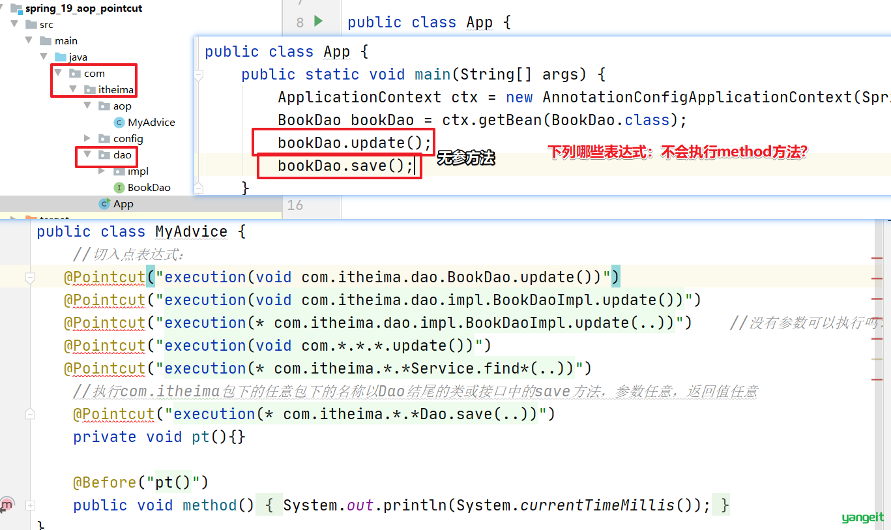
Task: Click pointcut with *Service.find*(..)
Action: point(328,368)
